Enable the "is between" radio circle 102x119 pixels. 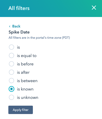tap(11, 81)
